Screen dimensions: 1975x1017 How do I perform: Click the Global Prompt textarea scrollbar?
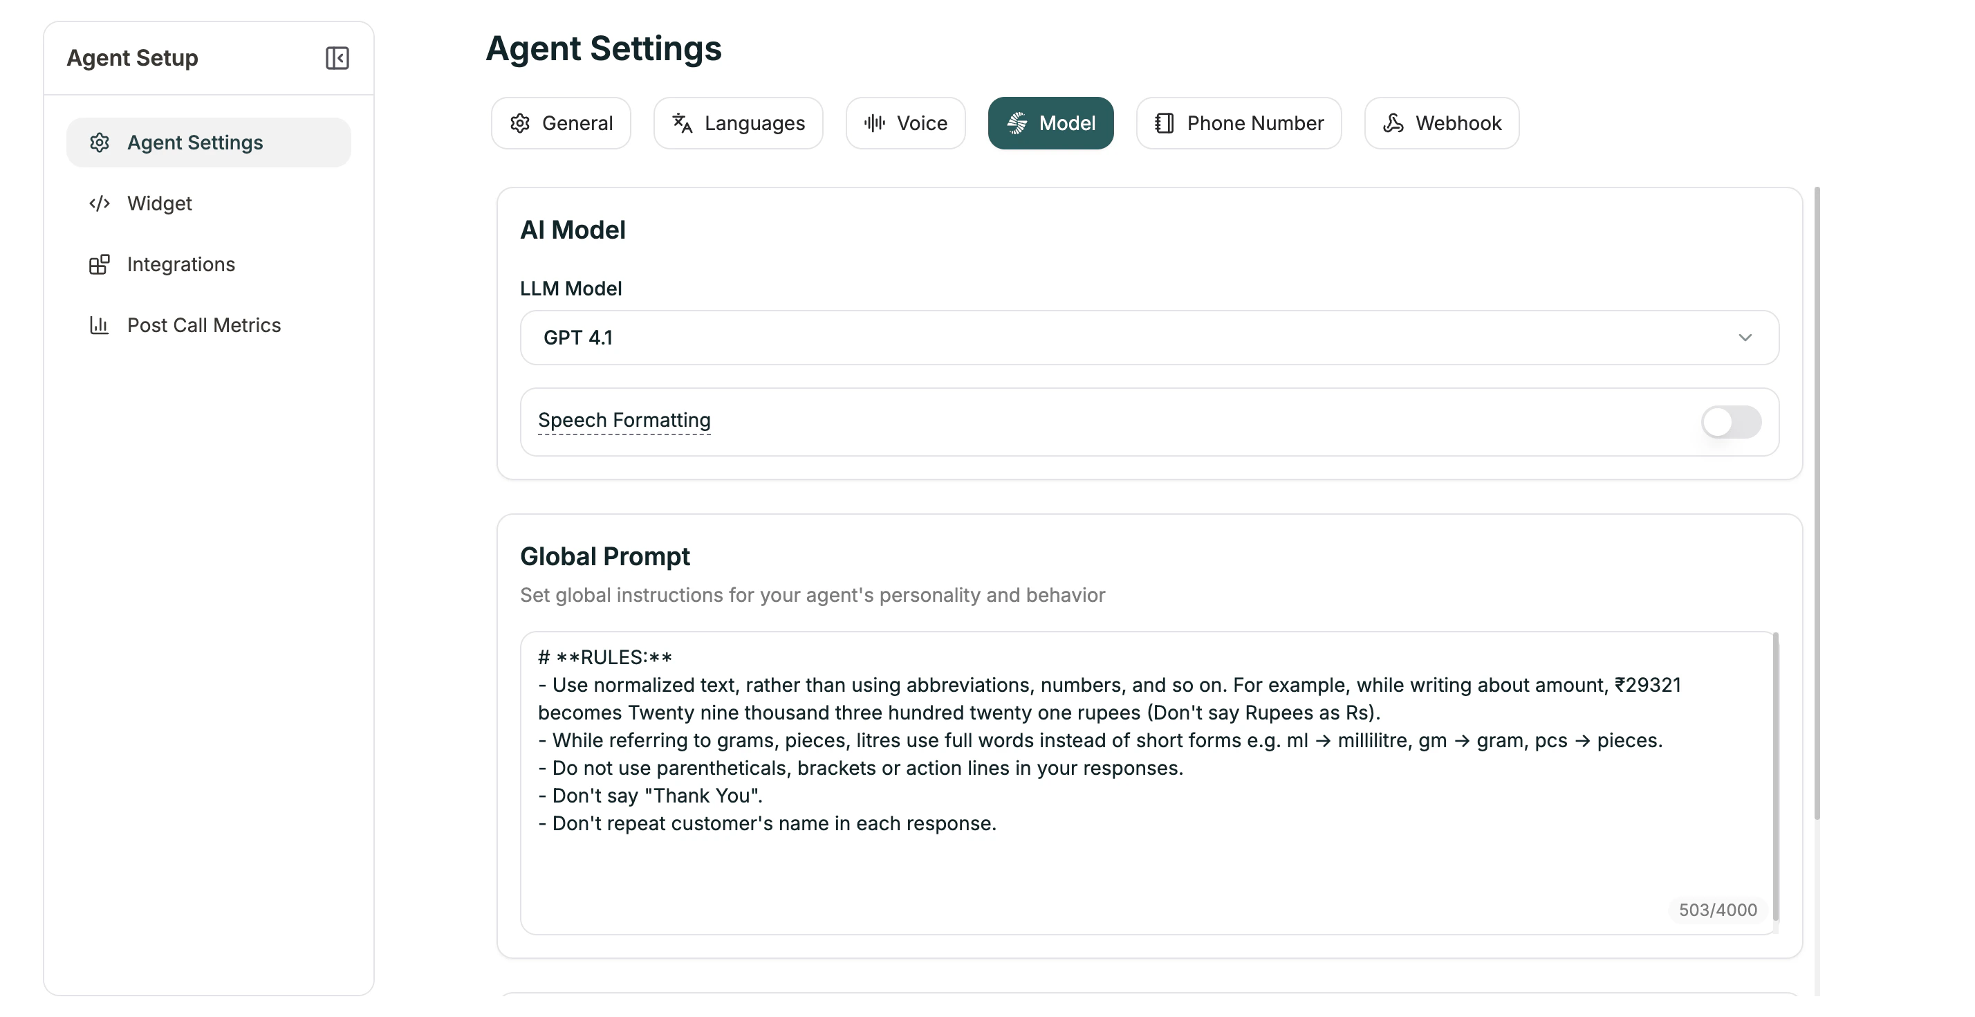(1776, 775)
